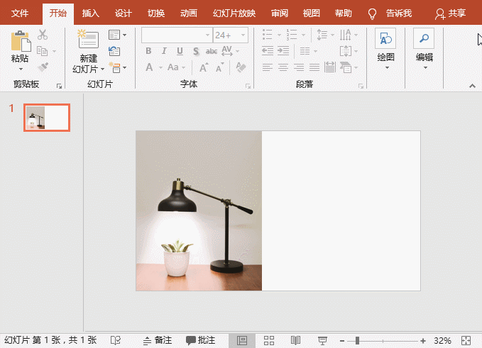
Task: Click the New Slide (新建幻灯片) icon
Action: 89,41
